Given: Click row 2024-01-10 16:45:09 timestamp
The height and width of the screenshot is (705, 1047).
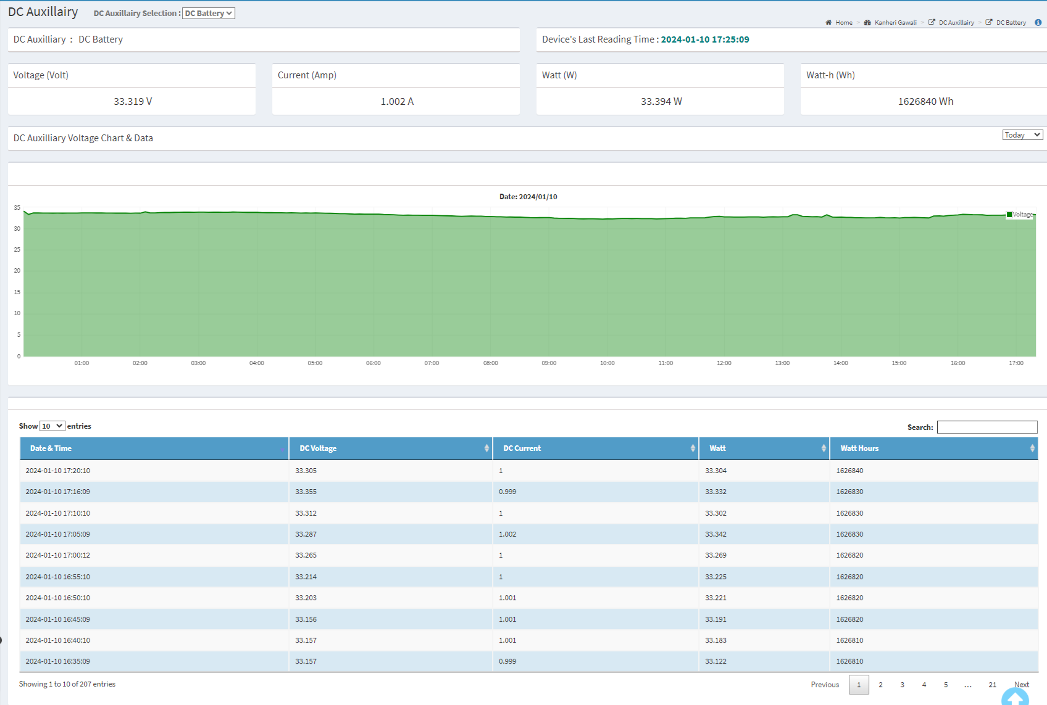Looking at the screenshot, I should coord(58,619).
